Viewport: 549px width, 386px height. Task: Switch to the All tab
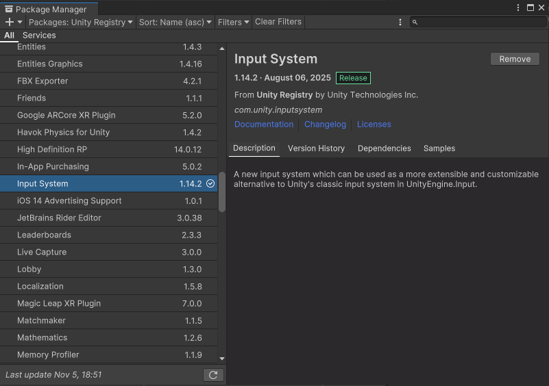click(x=9, y=36)
